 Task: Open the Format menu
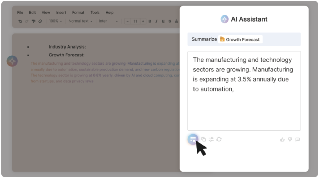(x=78, y=12)
